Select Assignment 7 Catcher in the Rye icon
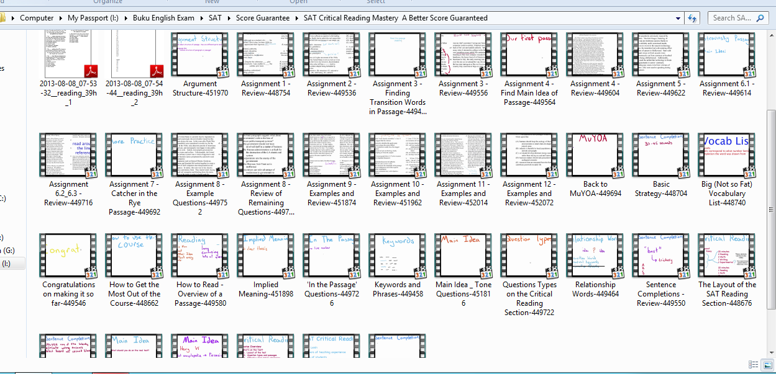The height and width of the screenshot is (374, 776). (134, 155)
